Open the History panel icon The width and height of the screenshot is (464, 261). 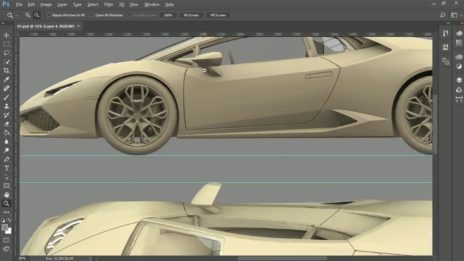pos(446,33)
